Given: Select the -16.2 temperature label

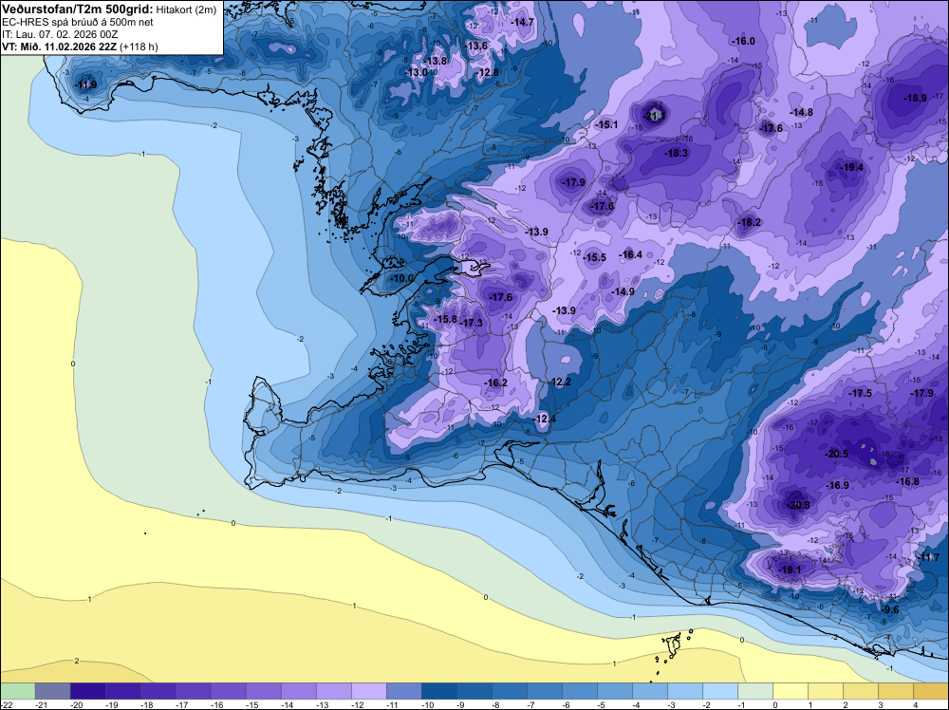Looking at the screenshot, I should [x=495, y=383].
